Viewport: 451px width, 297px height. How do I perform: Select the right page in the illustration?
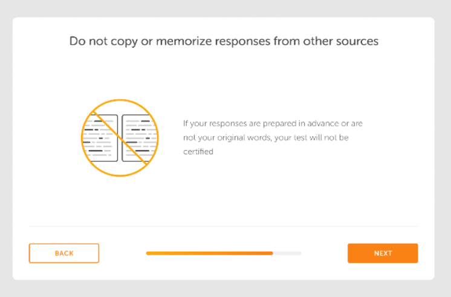pyautogui.click(x=138, y=138)
